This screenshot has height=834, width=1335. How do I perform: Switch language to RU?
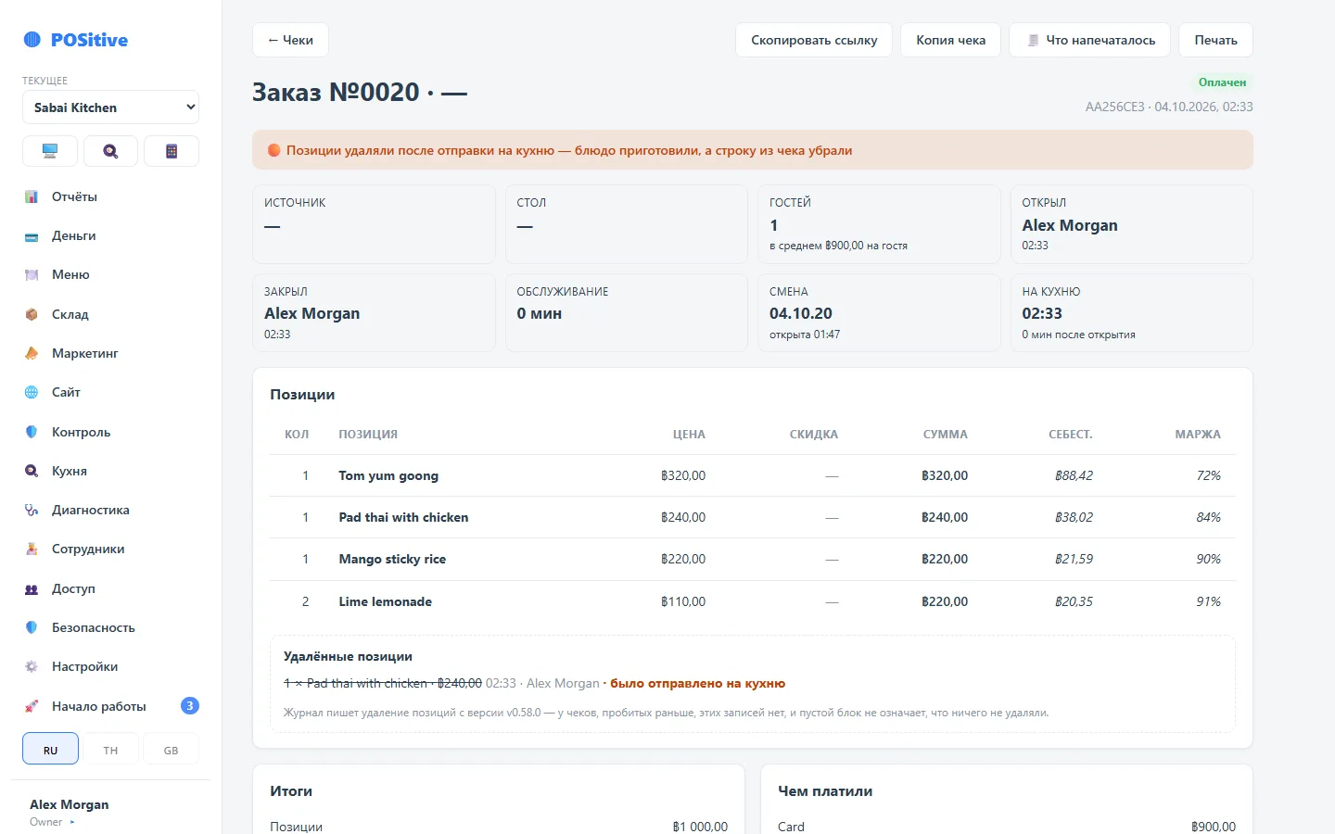click(50, 749)
